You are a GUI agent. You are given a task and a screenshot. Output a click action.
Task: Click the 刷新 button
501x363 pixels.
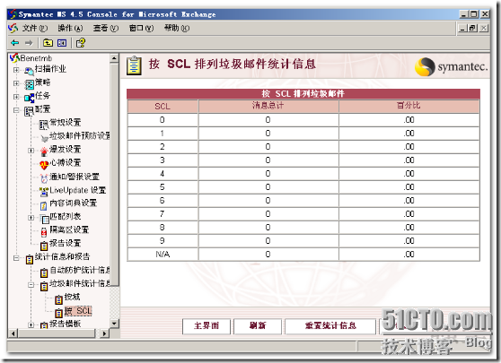point(258,325)
